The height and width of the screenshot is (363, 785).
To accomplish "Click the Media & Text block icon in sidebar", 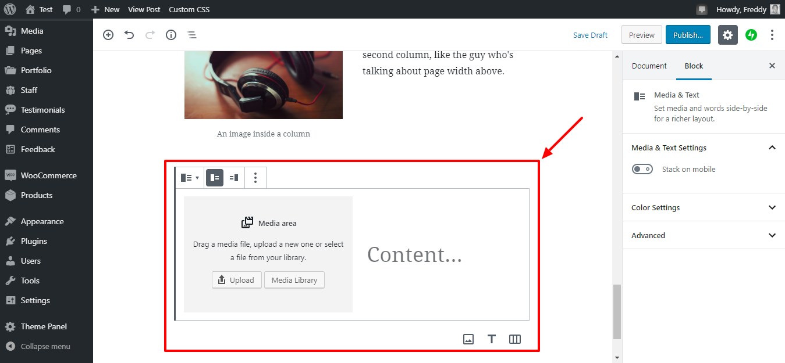I will (x=640, y=96).
